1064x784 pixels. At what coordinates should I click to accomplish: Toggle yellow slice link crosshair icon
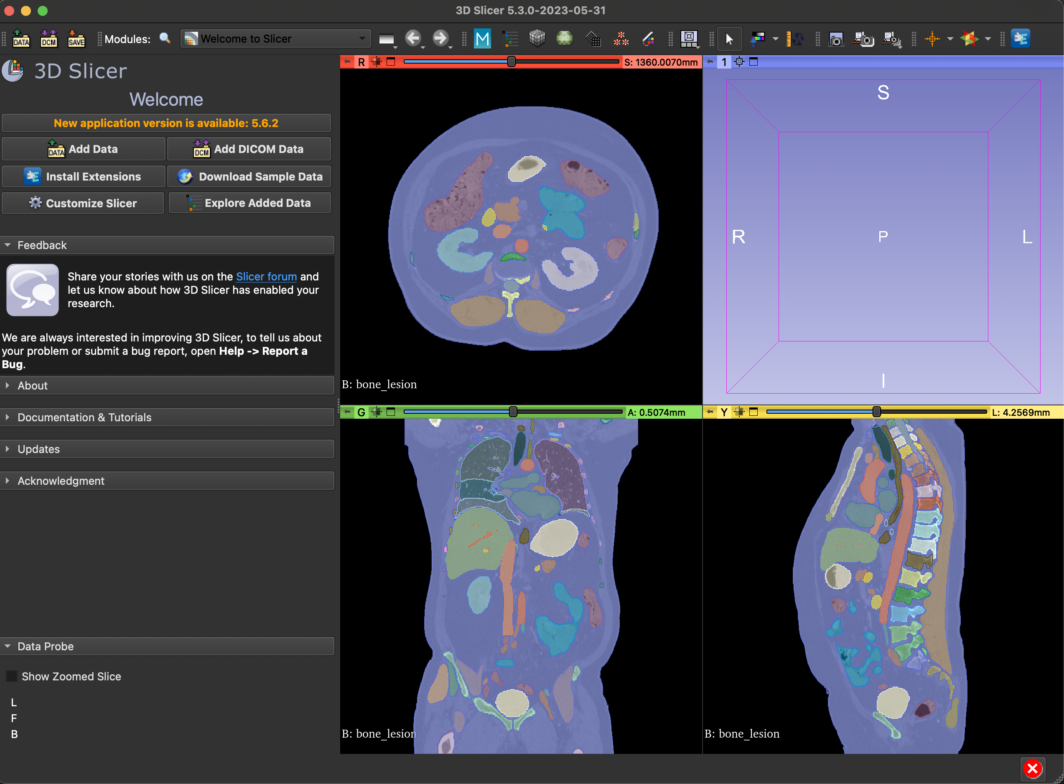739,412
